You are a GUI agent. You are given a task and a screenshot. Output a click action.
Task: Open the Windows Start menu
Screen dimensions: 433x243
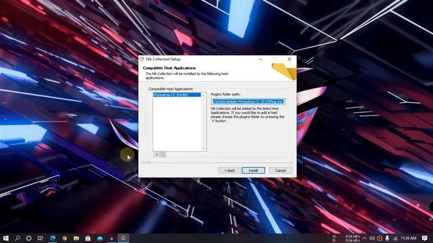pyautogui.click(x=6, y=238)
